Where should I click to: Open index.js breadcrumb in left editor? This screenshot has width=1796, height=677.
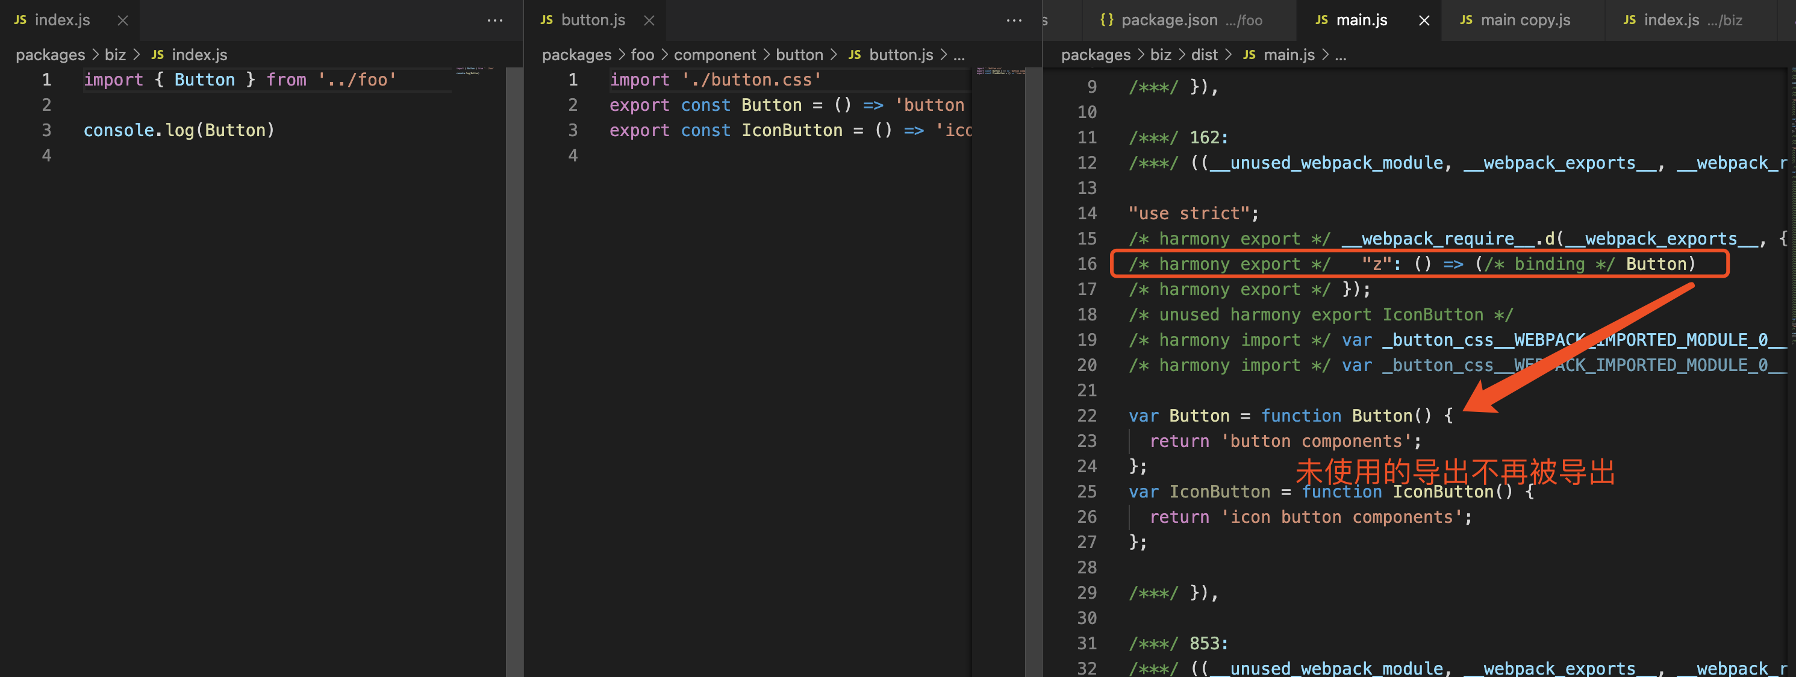(199, 54)
